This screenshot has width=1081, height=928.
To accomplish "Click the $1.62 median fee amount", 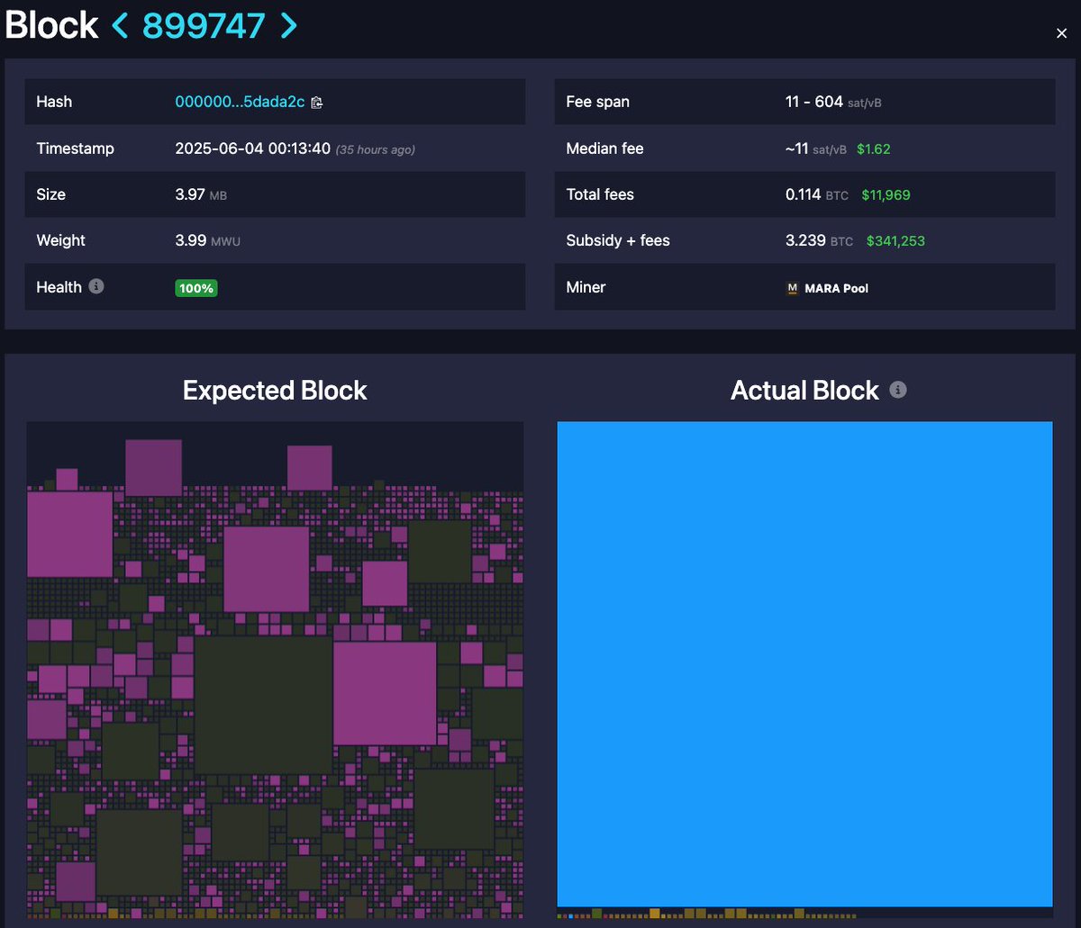I will (x=873, y=149).
